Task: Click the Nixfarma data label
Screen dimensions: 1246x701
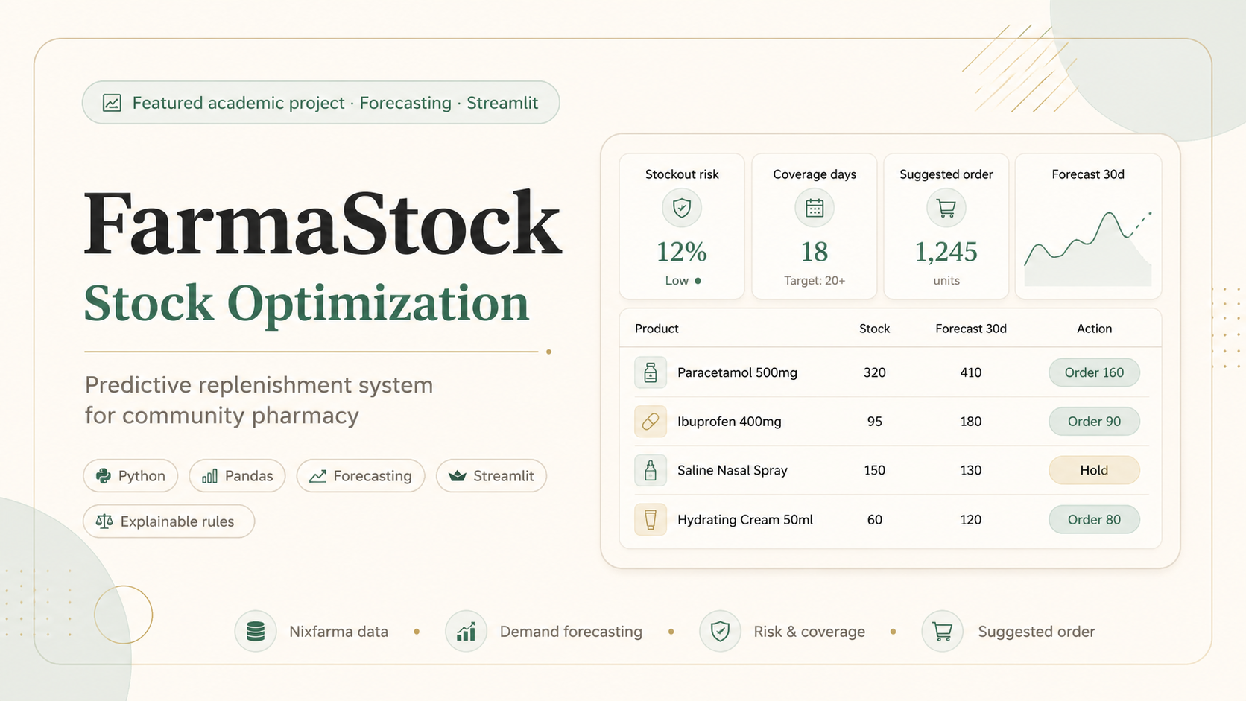Action: point(338,632)
